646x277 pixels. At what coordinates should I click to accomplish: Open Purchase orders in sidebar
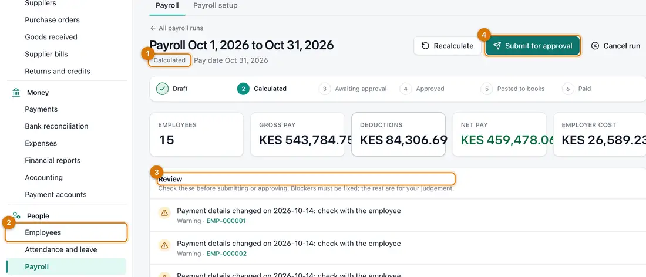point(52,20)
